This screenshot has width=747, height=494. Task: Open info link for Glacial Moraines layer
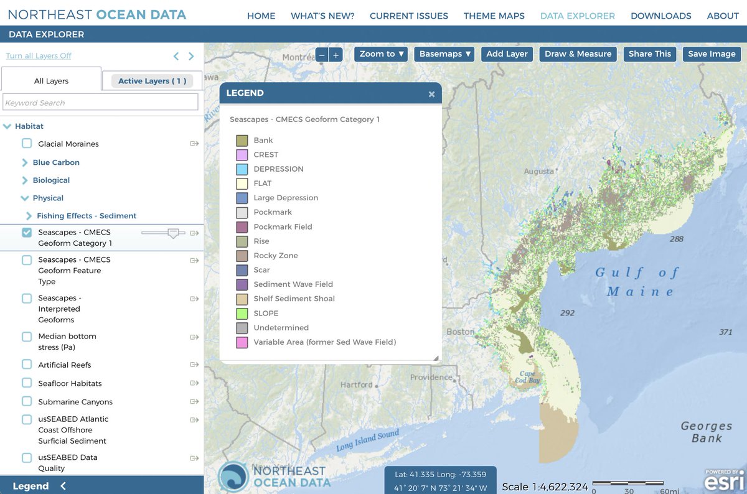[194, 144]
